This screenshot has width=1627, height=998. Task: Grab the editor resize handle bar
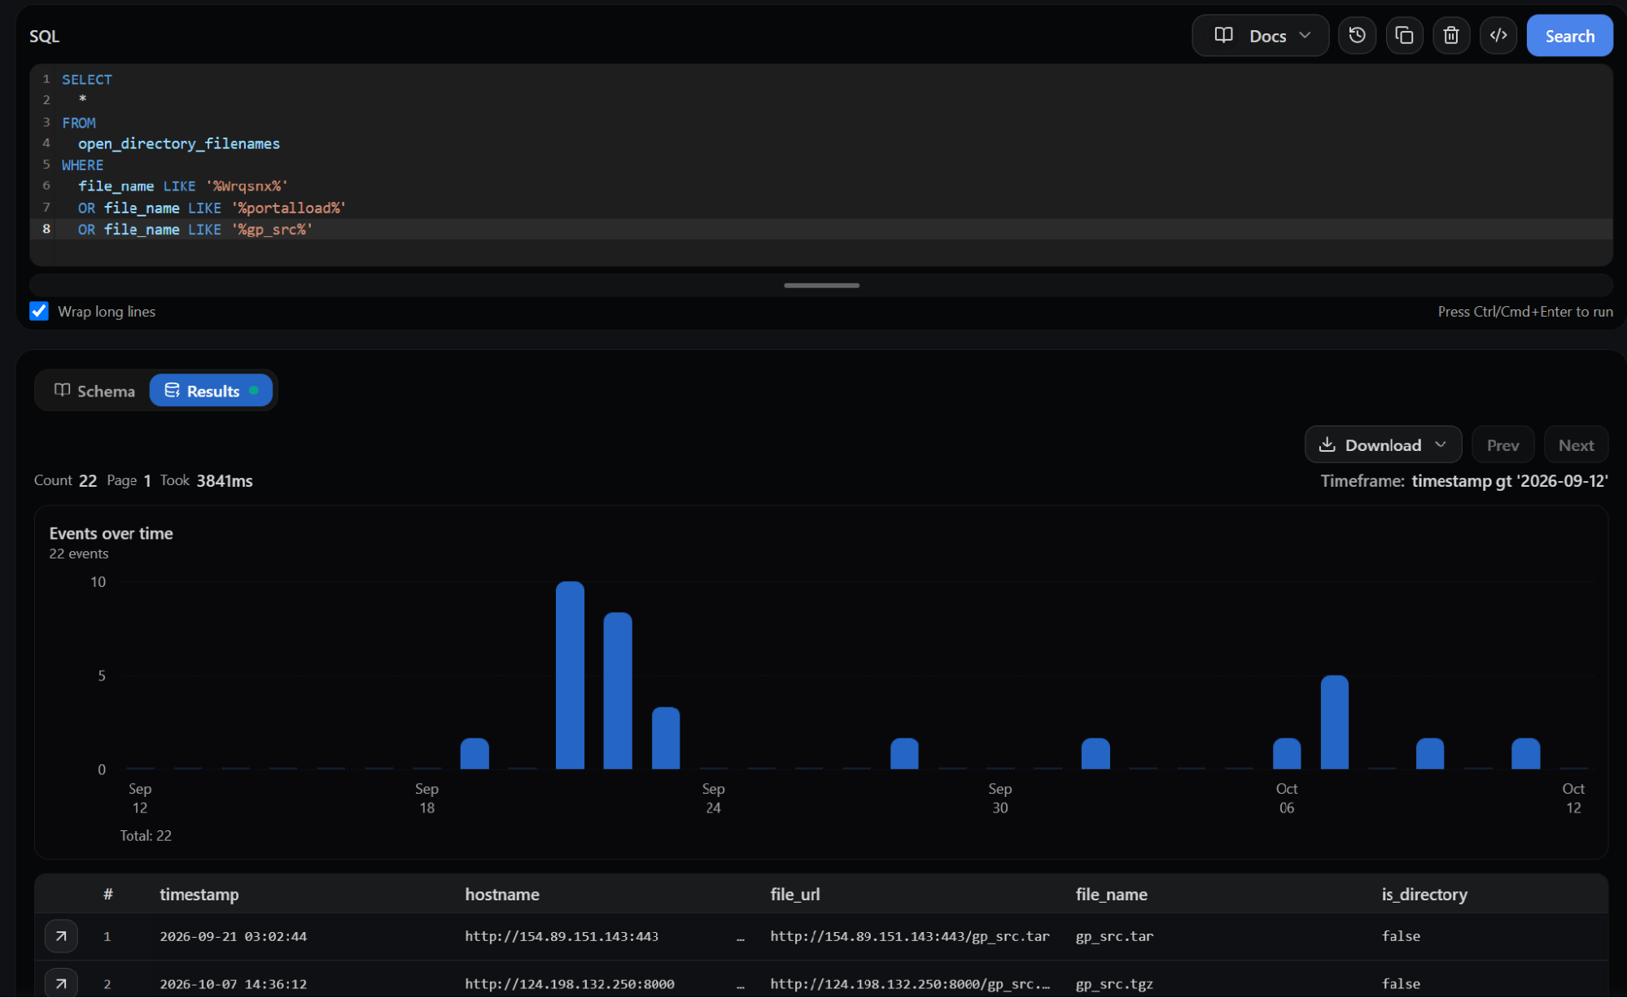tap(821, 286)
